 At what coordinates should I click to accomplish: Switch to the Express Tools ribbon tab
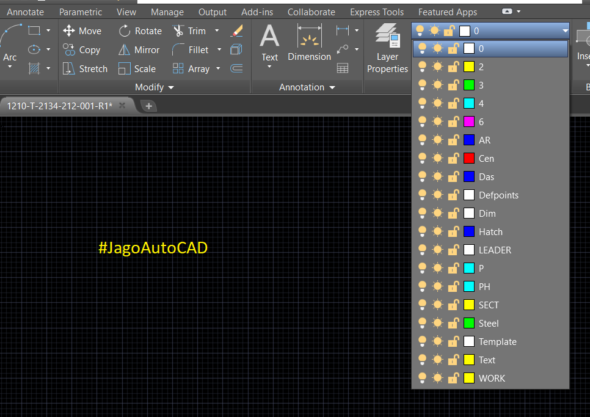click(376, 12)
